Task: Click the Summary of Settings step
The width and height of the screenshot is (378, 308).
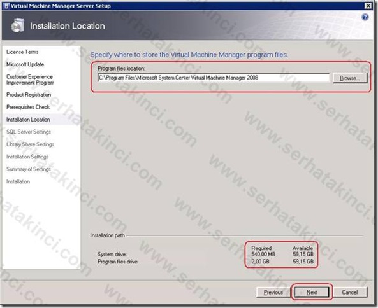Action: (29, 169)
